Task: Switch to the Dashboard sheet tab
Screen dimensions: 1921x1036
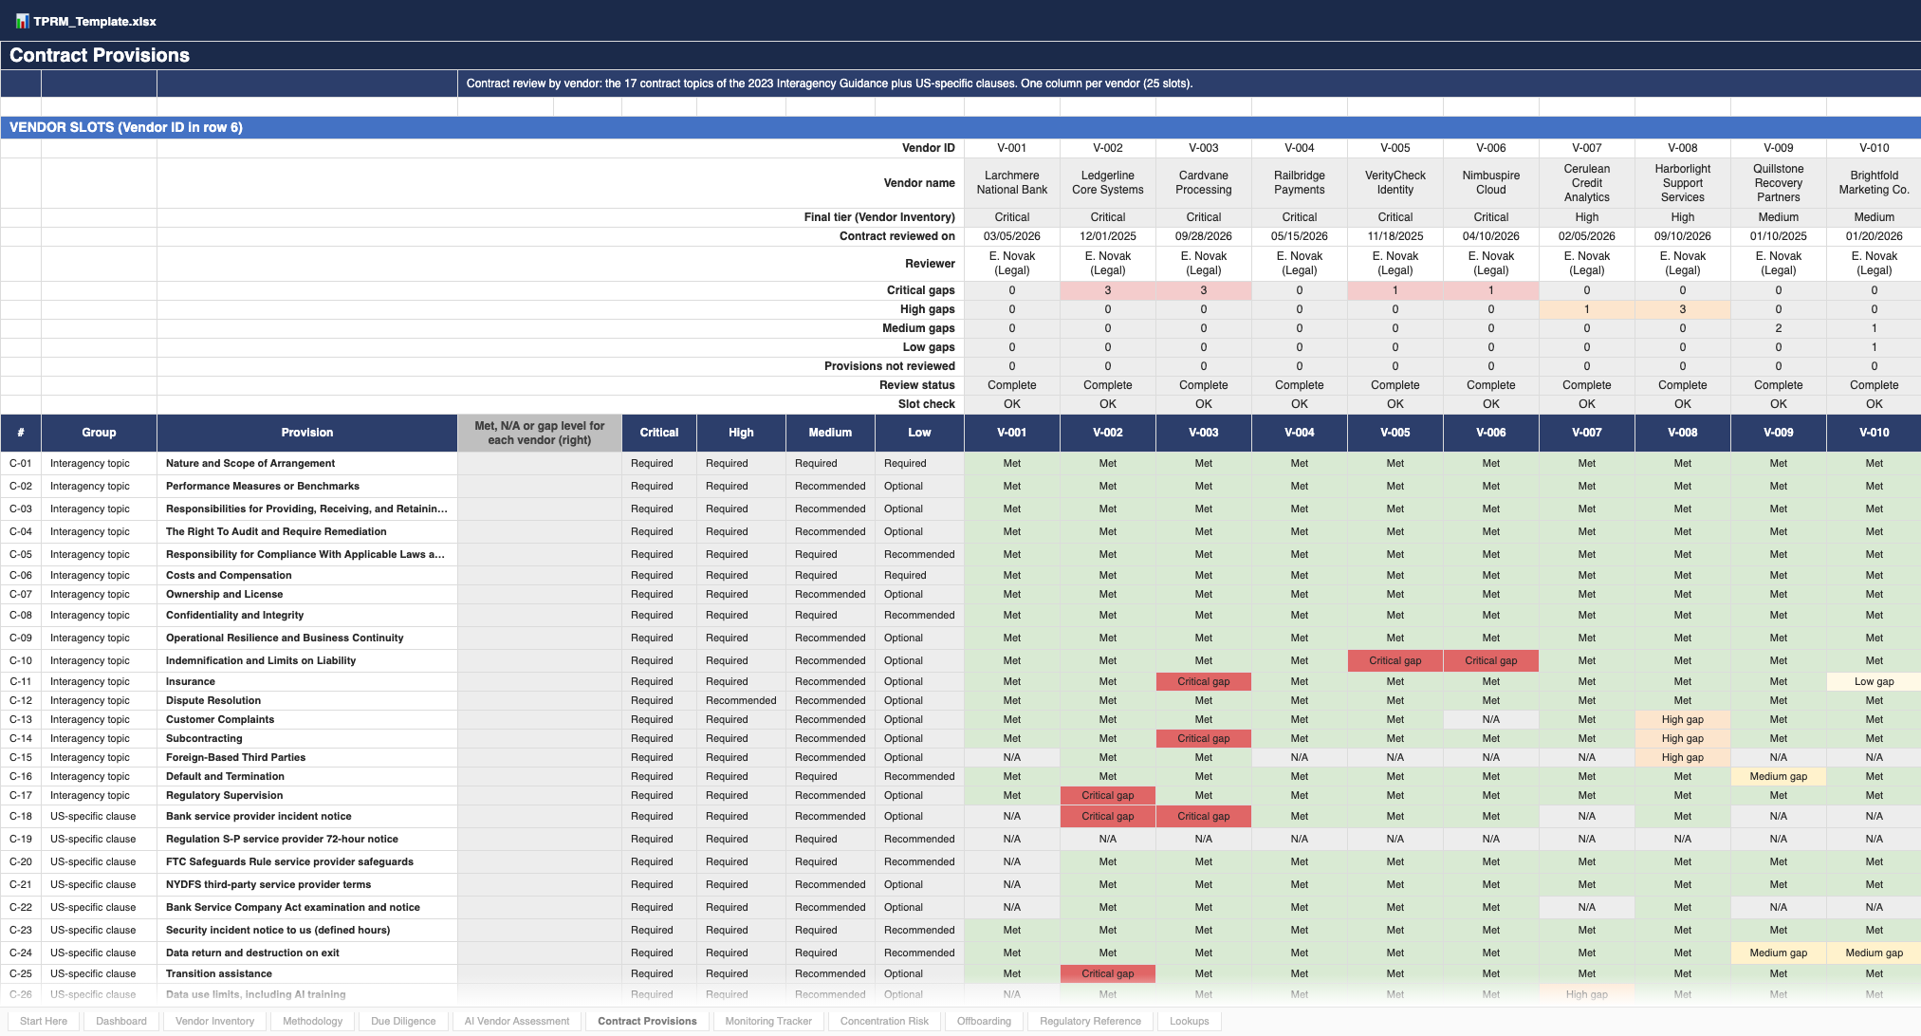Action: pyautogui.click(x=121, y=1021)
